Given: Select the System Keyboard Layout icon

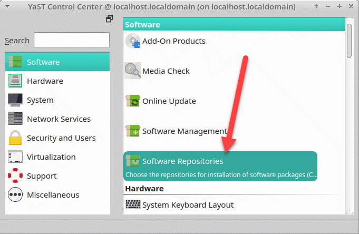Looking at the screenshot, I should (x=133, y=204).
